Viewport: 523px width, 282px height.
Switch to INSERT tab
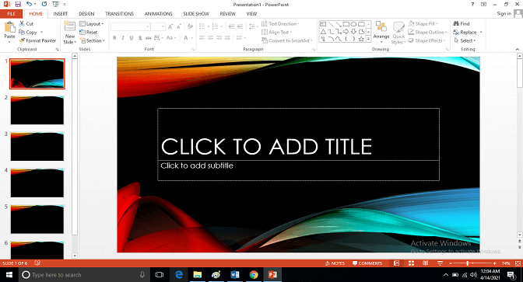61,14
